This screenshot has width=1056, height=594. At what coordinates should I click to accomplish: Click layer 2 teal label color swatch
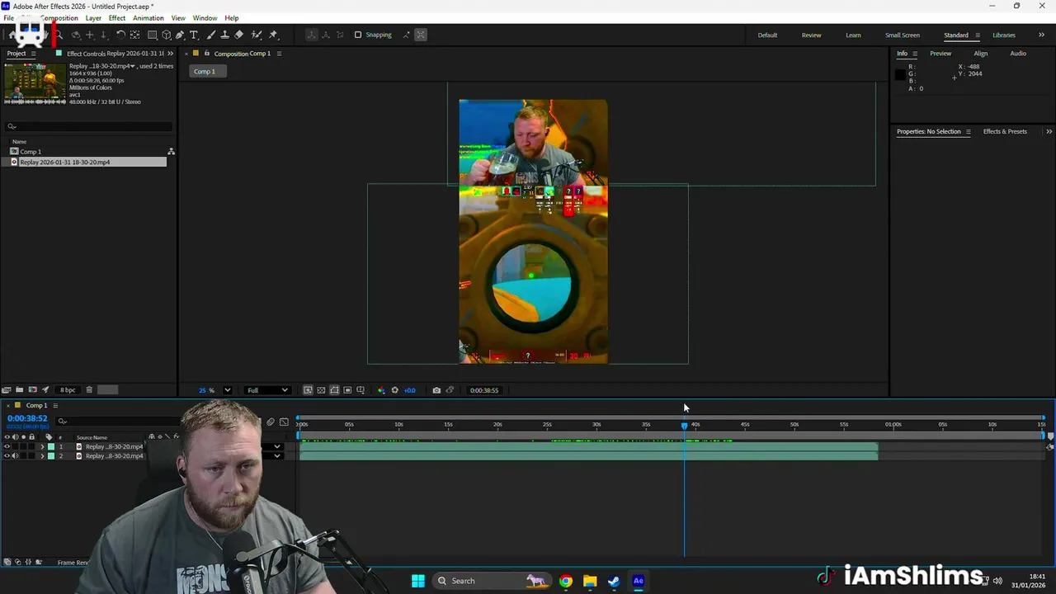(51, 455)
